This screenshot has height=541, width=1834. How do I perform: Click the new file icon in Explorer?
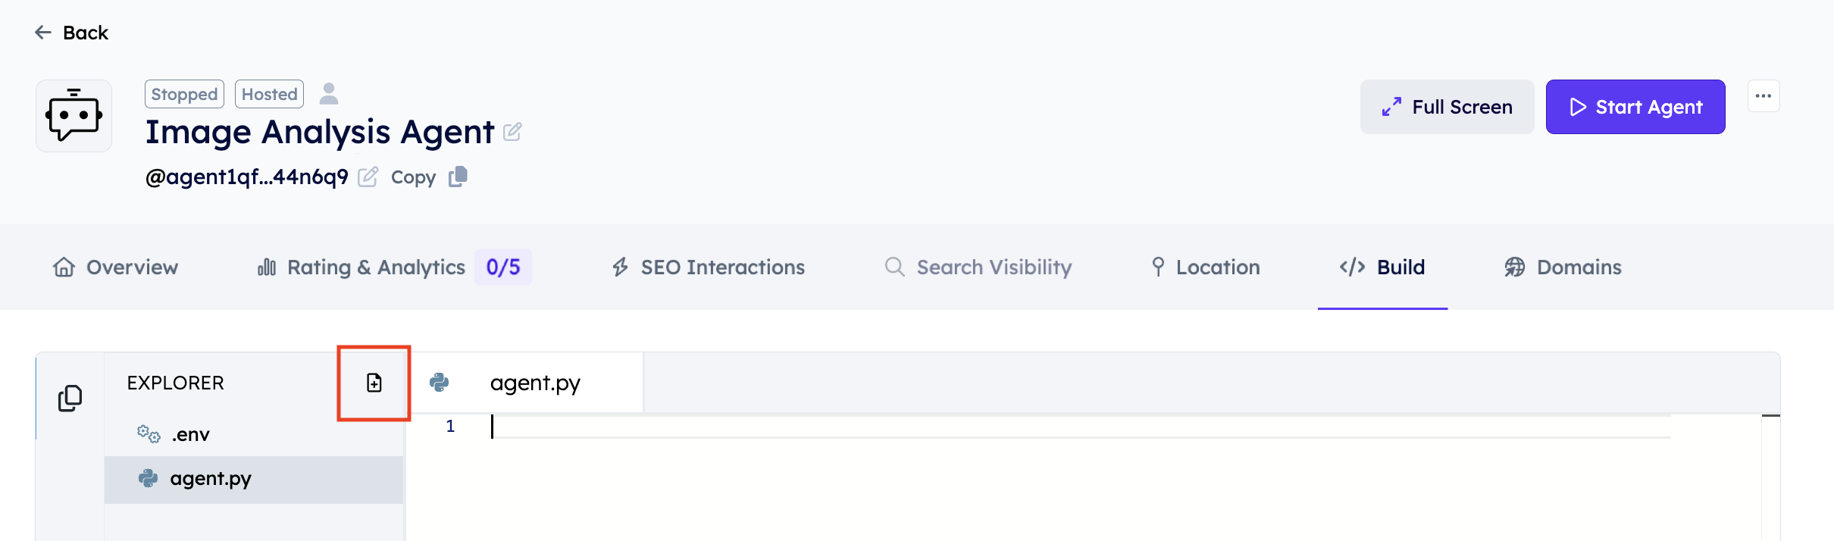[374, 383]
